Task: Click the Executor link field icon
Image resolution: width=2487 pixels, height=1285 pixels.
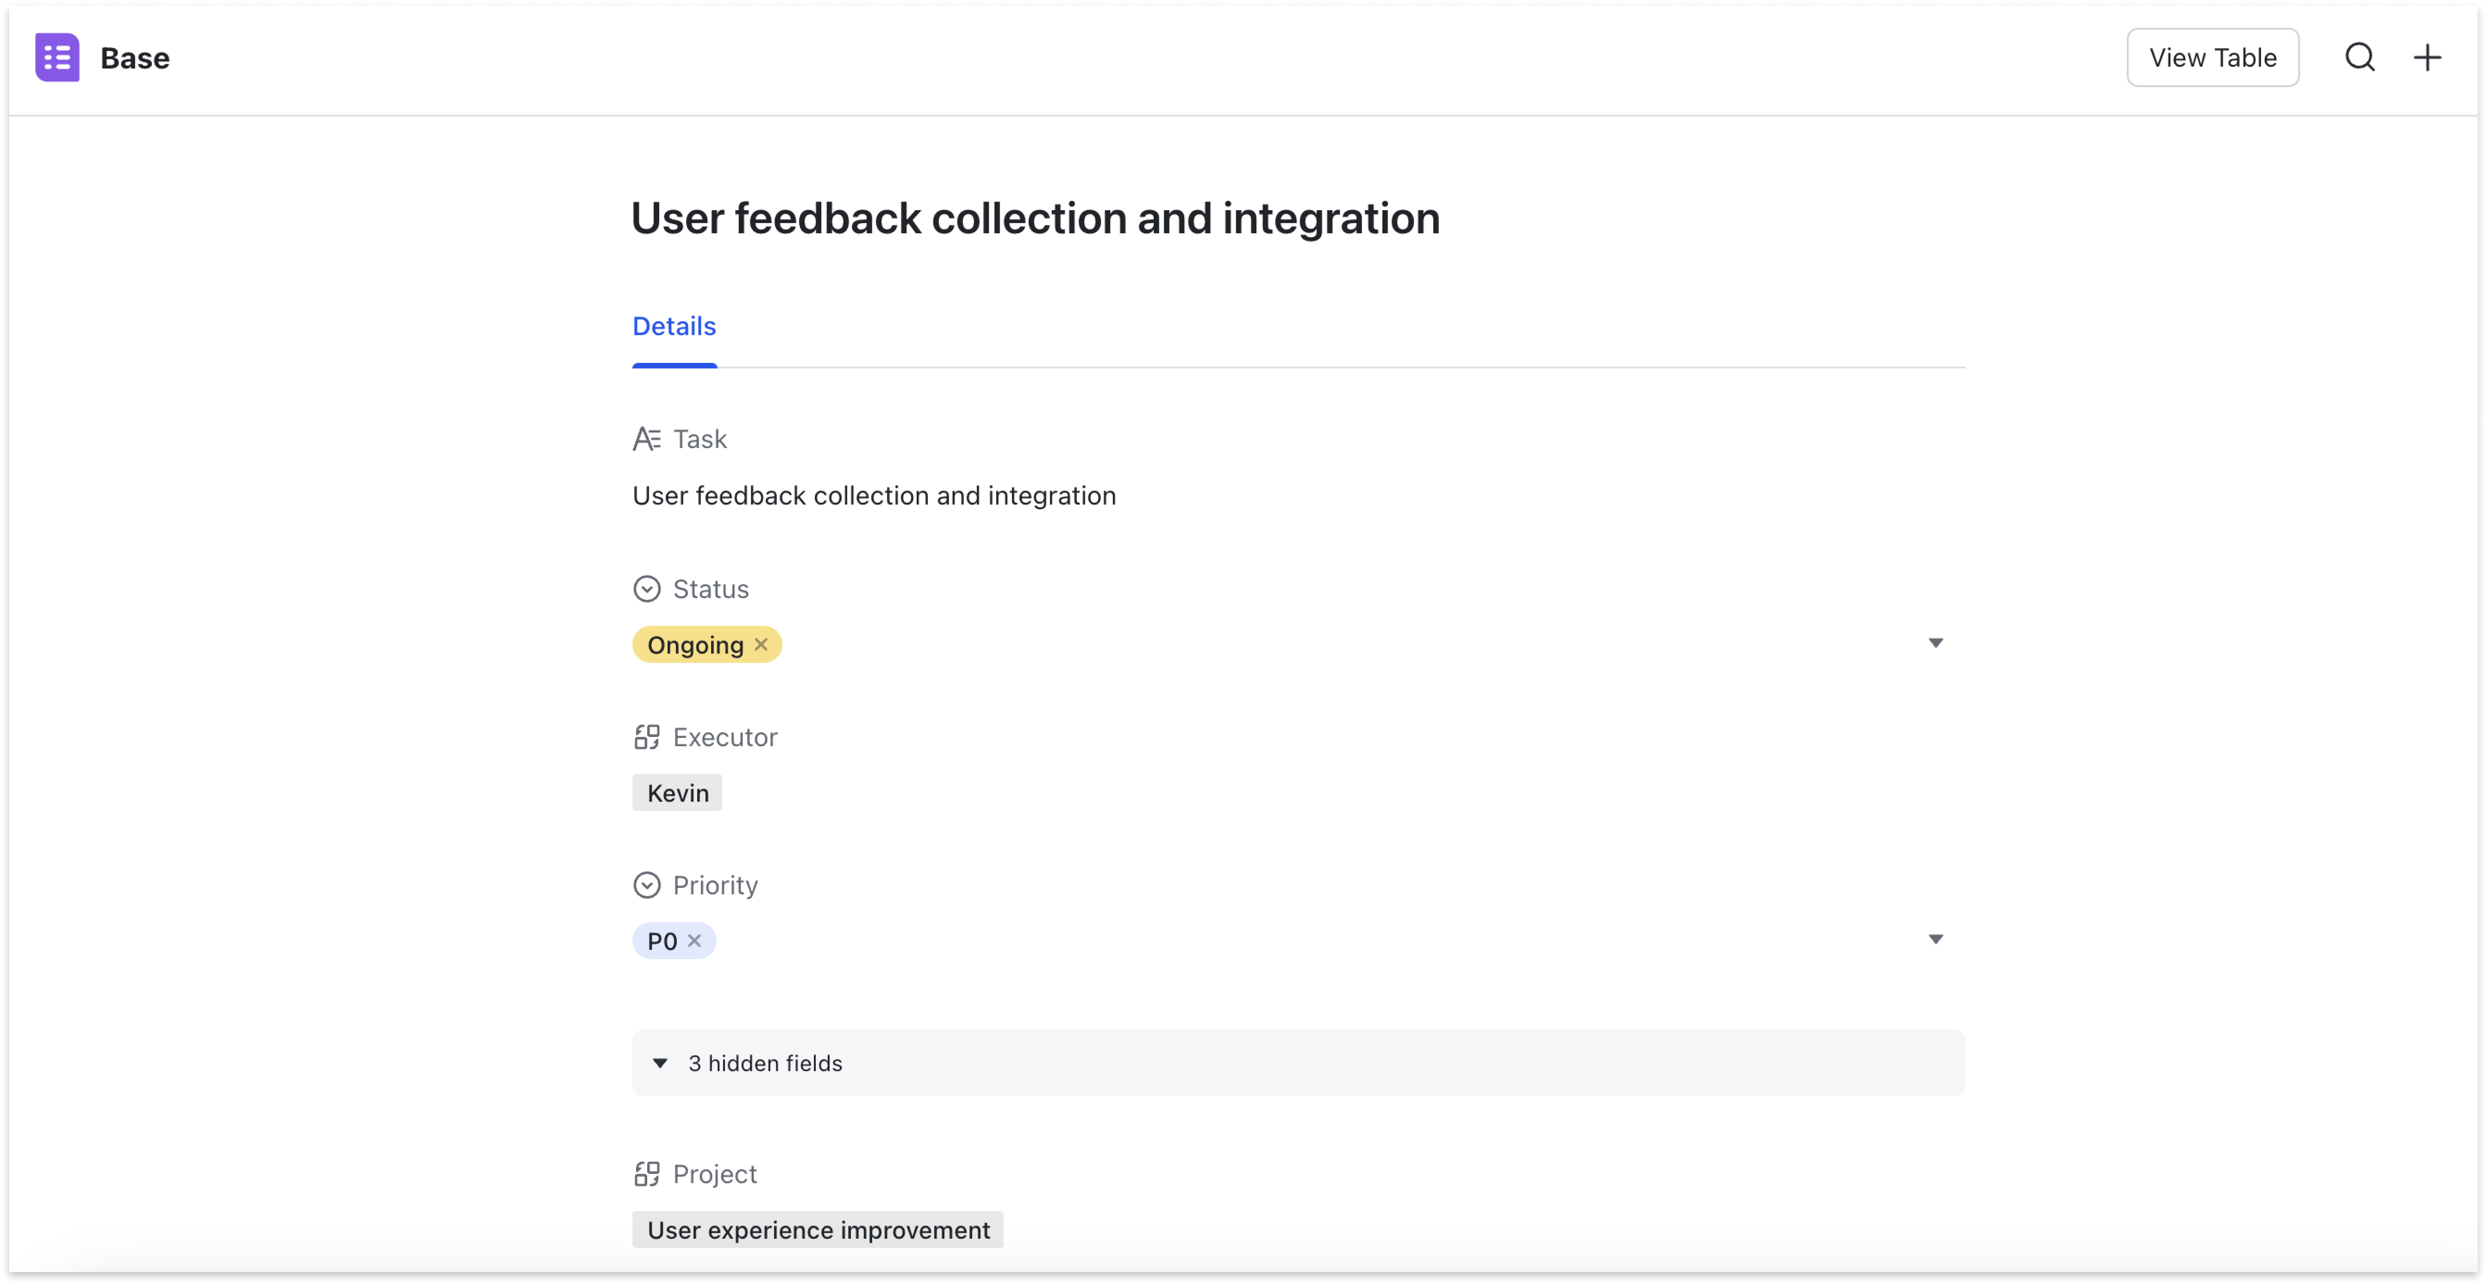Action: pos(646,737)
